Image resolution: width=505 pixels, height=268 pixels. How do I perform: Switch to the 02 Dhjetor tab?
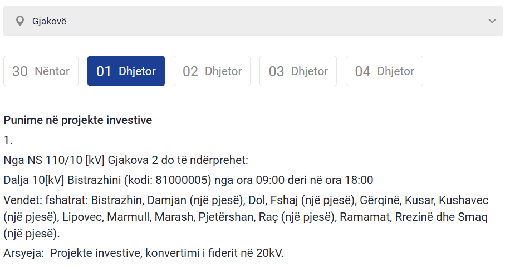(x=212, y=71)
